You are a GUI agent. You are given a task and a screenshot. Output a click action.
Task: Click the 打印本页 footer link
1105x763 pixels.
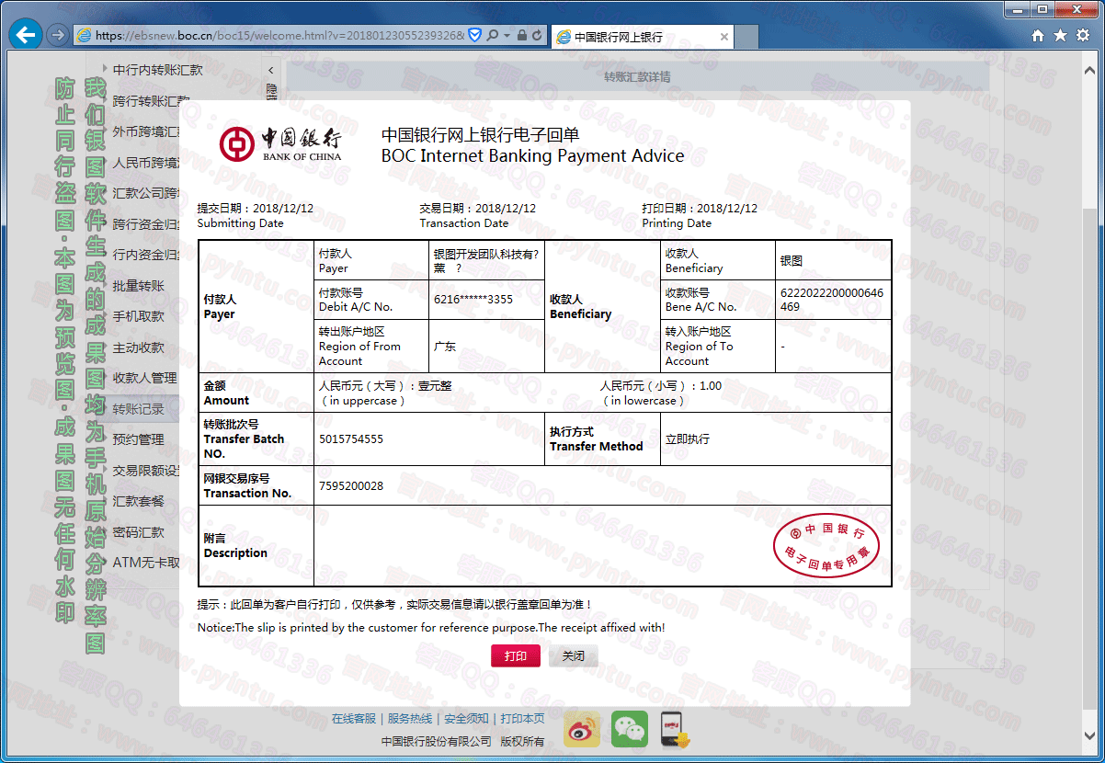522,719
